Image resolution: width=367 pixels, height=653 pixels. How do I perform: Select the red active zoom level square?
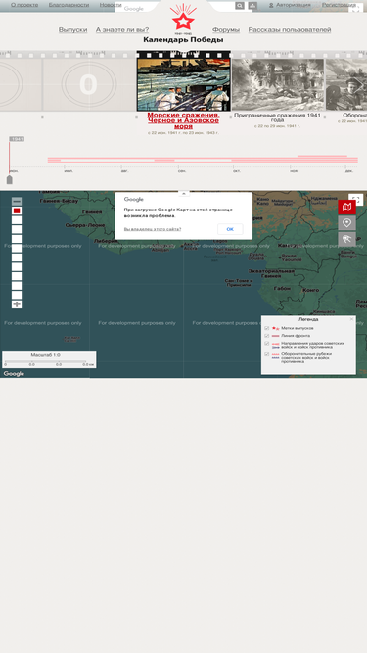point(17,210)
